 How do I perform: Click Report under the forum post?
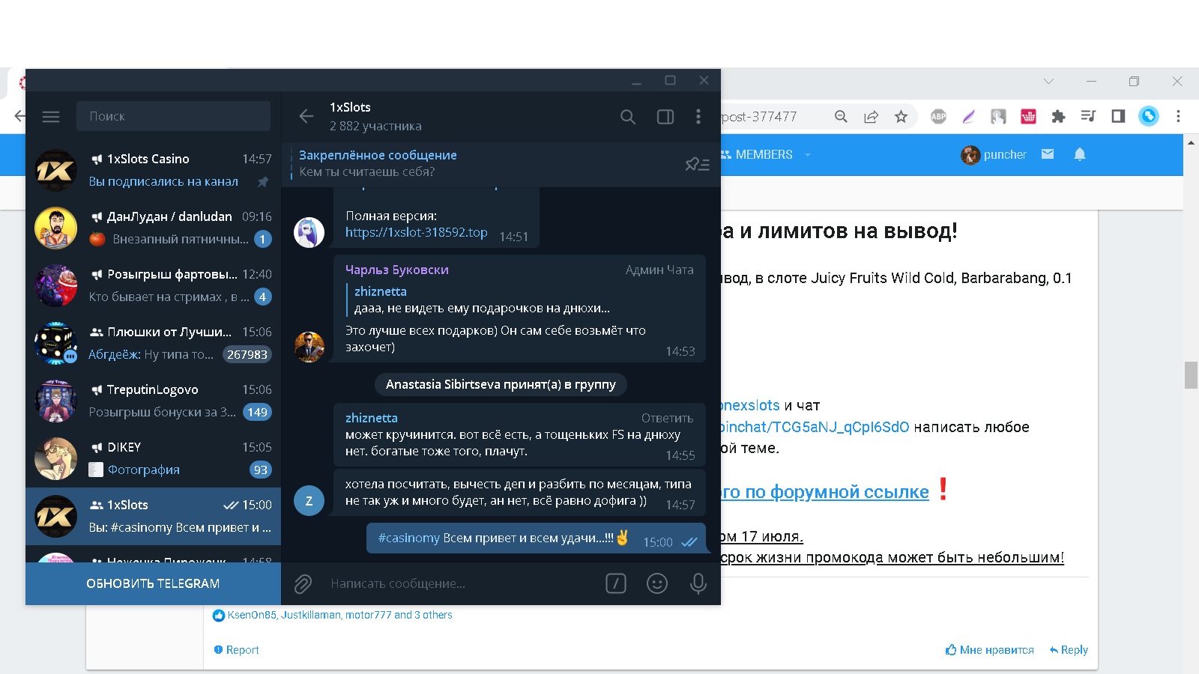click(237, 650)
